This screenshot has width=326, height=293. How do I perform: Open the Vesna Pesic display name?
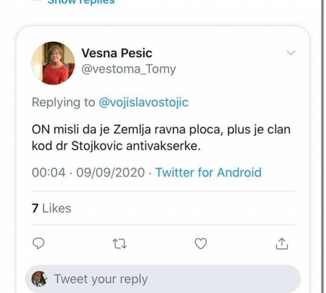click(117, 53)
